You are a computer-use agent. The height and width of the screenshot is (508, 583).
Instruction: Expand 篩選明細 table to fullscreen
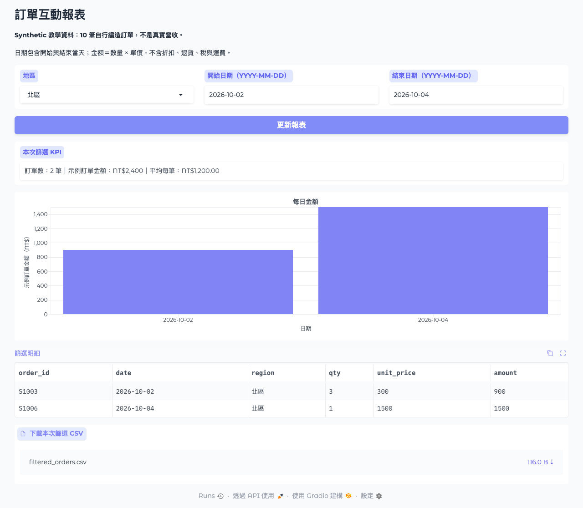click(x=563, y=353)
